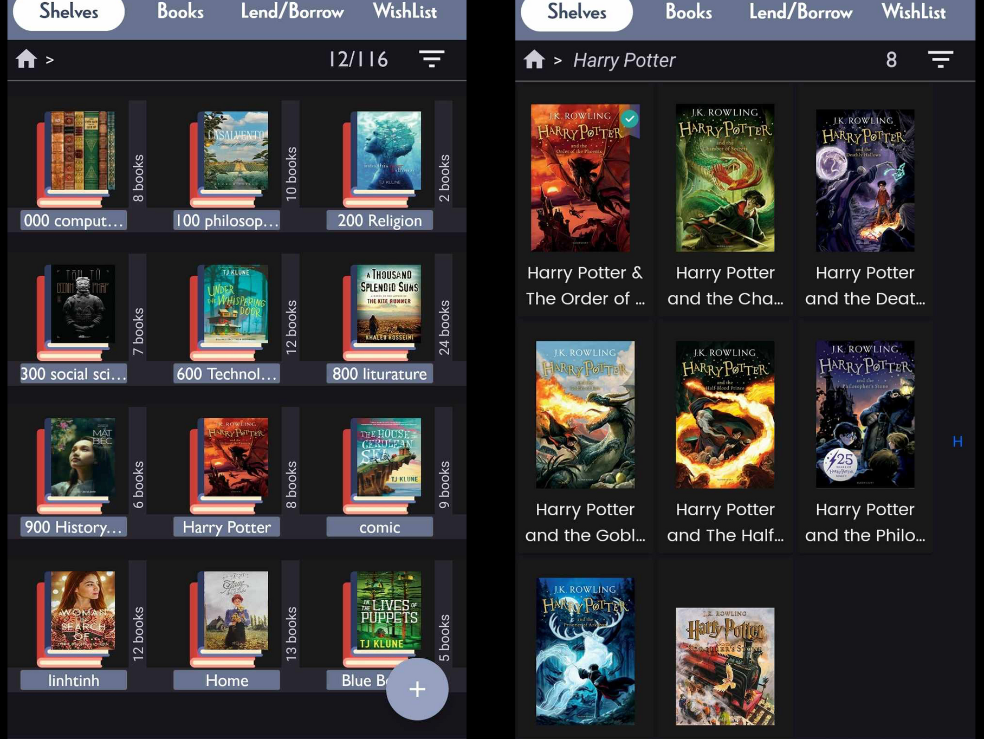Select Harry Potter and the Chamber of Secrets cover
This screenshot has height=739, width=984.
coord(726,179)
